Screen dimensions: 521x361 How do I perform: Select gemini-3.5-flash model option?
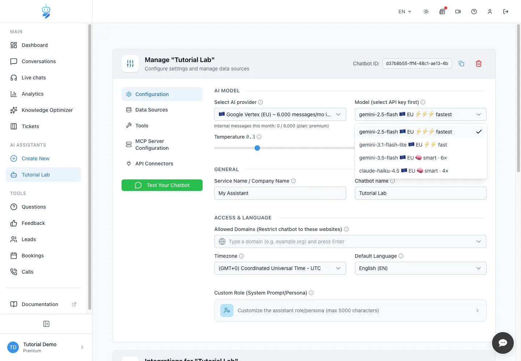click(x=421, y=158)
